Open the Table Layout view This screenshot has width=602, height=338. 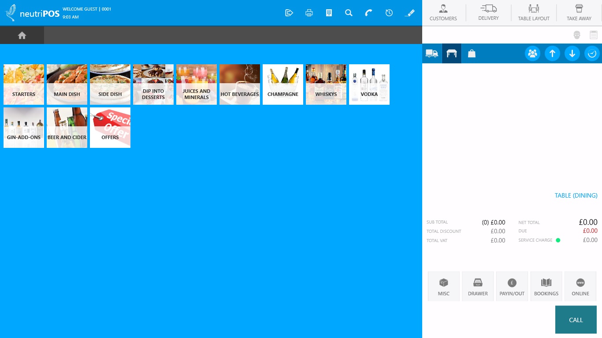point(534,13)
